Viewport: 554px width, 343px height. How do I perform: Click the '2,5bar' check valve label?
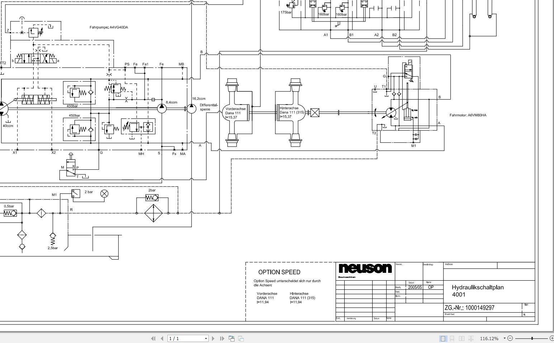(53, 248)
